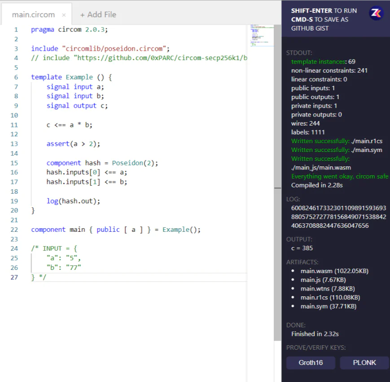The width and height of the screenshot is (390, 382).
Task: Place cursor on 'c <== a * b;'
Action: (x=70, y=125)
